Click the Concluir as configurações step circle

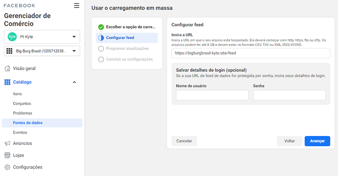point(101,59)
